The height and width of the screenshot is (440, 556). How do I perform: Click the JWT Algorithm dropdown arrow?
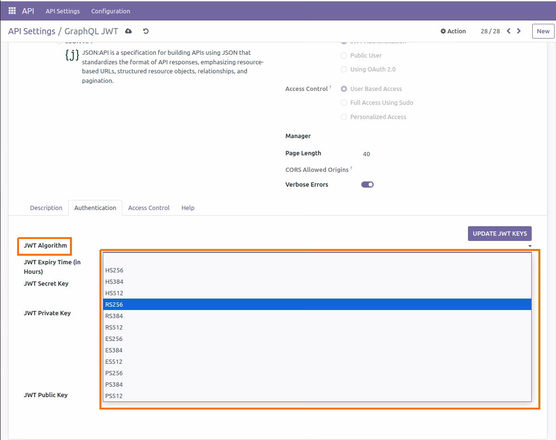pos(530,246)
